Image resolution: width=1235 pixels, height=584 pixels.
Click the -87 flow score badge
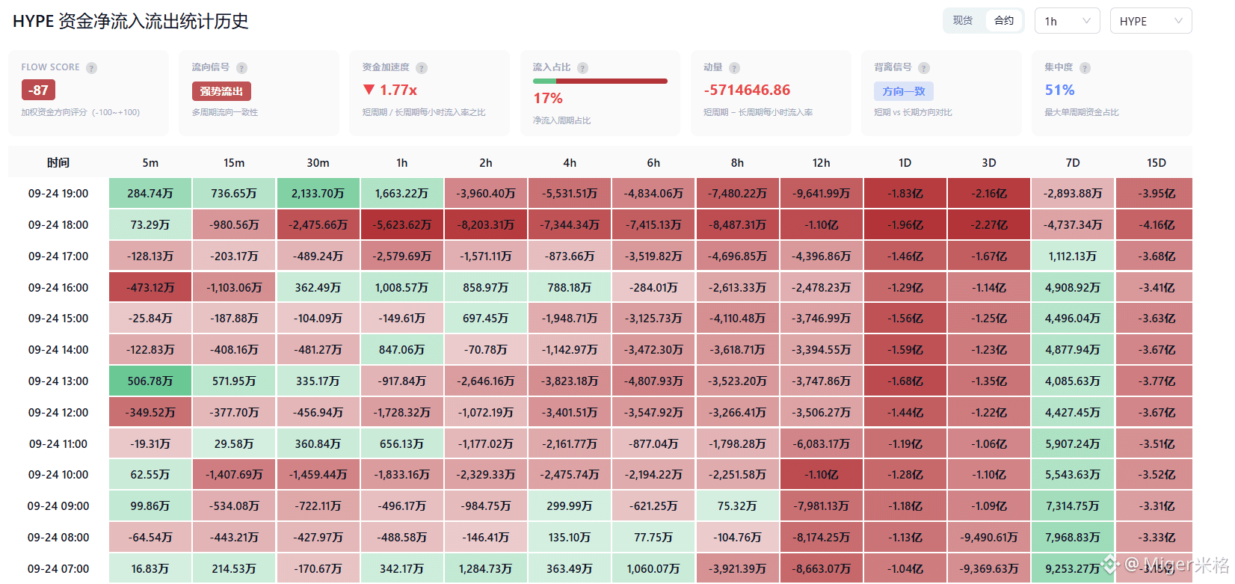tap(38, 90)
